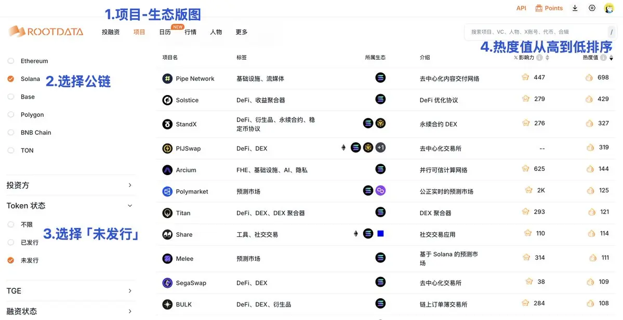Open the Pipe Network project name
Image resolution: width=623 pixels, height=320 pixels.
pyautogui.click(x=195, y=78)
